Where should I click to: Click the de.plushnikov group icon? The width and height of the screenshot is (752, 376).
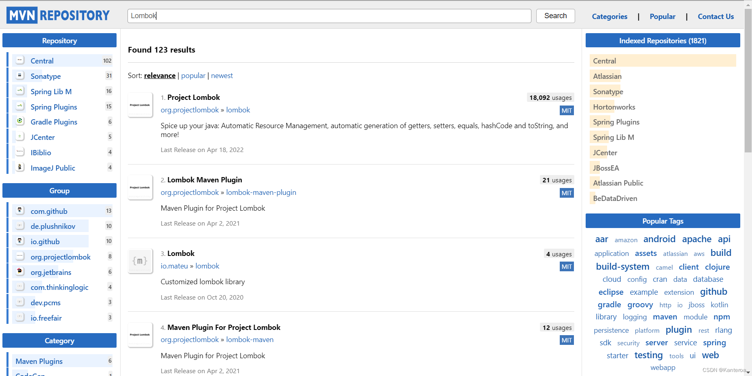click(20, 226)
